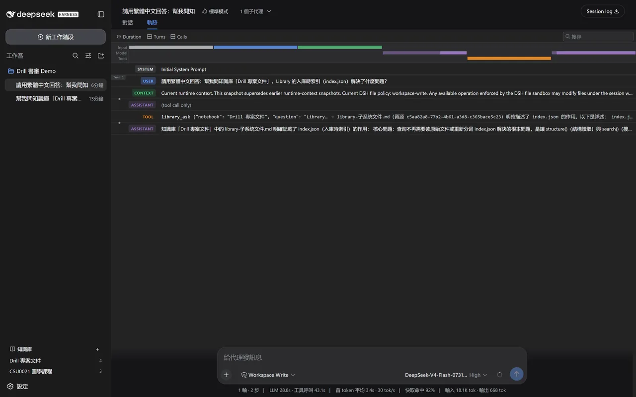Click the 輸入 18.1K tok status entry

[x=460, y=390]
